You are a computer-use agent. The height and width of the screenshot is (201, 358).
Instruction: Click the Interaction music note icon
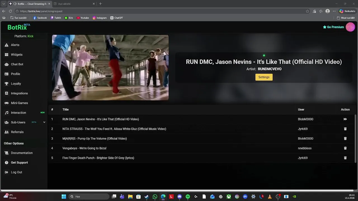click(6, 113)
